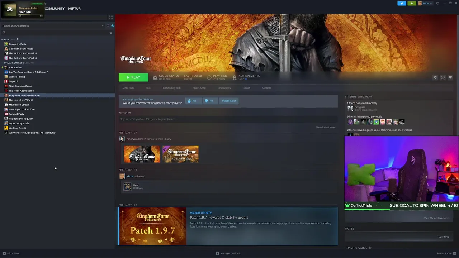Screen dimensions: 459x258
Task: Open Kingdom Come Deliverance library thumbnail
Action: pyautogui.click(x=142, y=154)
